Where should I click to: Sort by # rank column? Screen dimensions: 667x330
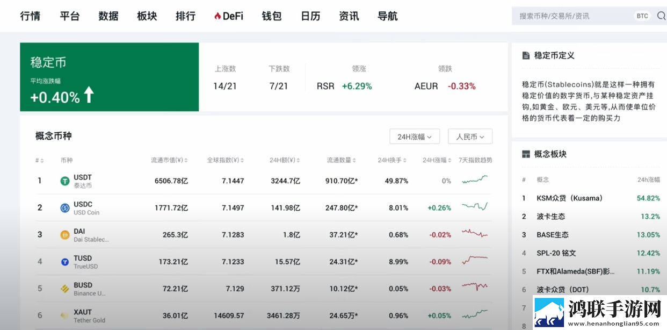40,160
